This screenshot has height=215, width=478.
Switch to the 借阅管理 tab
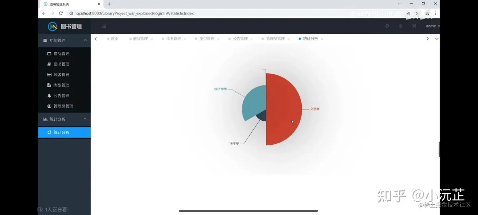[x=140, y=38]
